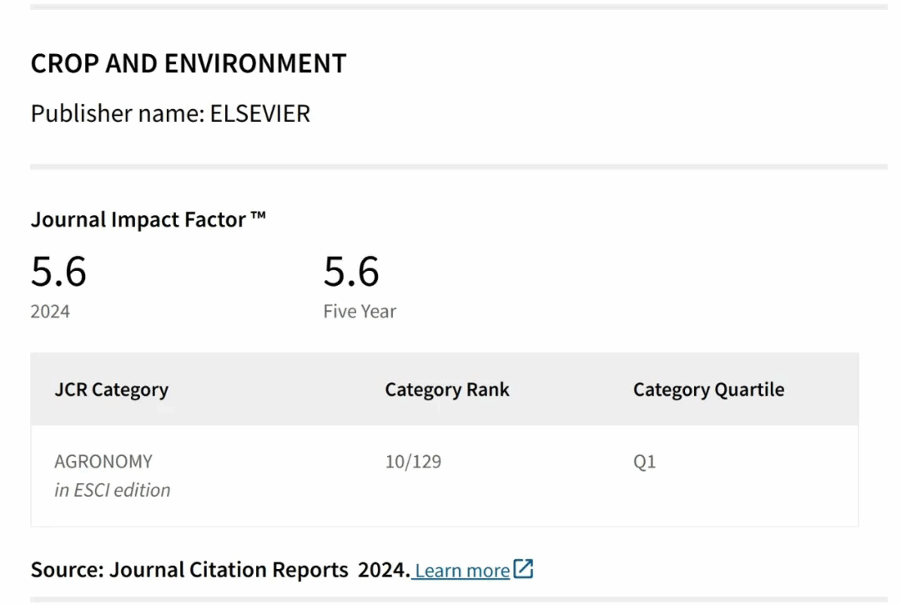The width and height of the screenshot is (901, 605).
Task: Click the trademark symbol after Impact Factor
Action: click(258, 218)
